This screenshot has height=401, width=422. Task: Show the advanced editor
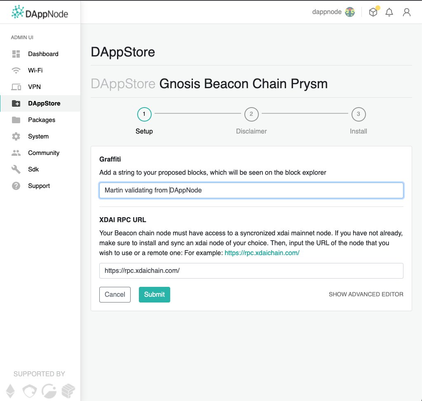(x=366, y=294)
